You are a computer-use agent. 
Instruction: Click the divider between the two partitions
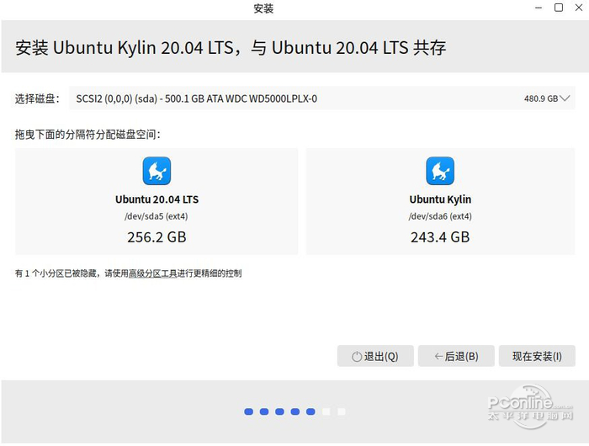[302, 202]
